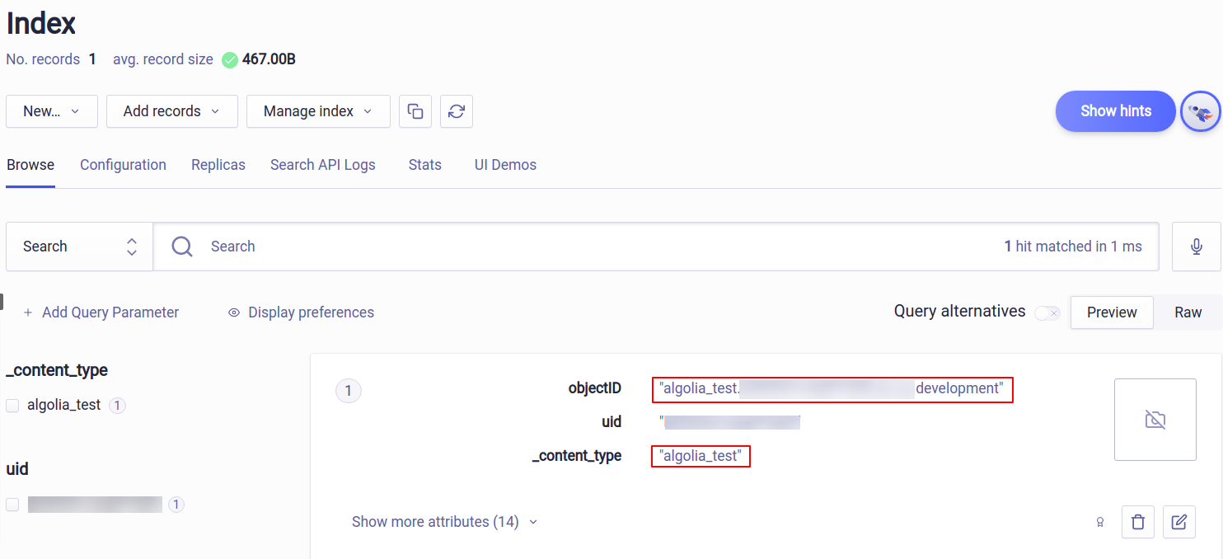Go to the Stats tab
The width and height of the screenshot is (1223, 559).
coord(425,165)
